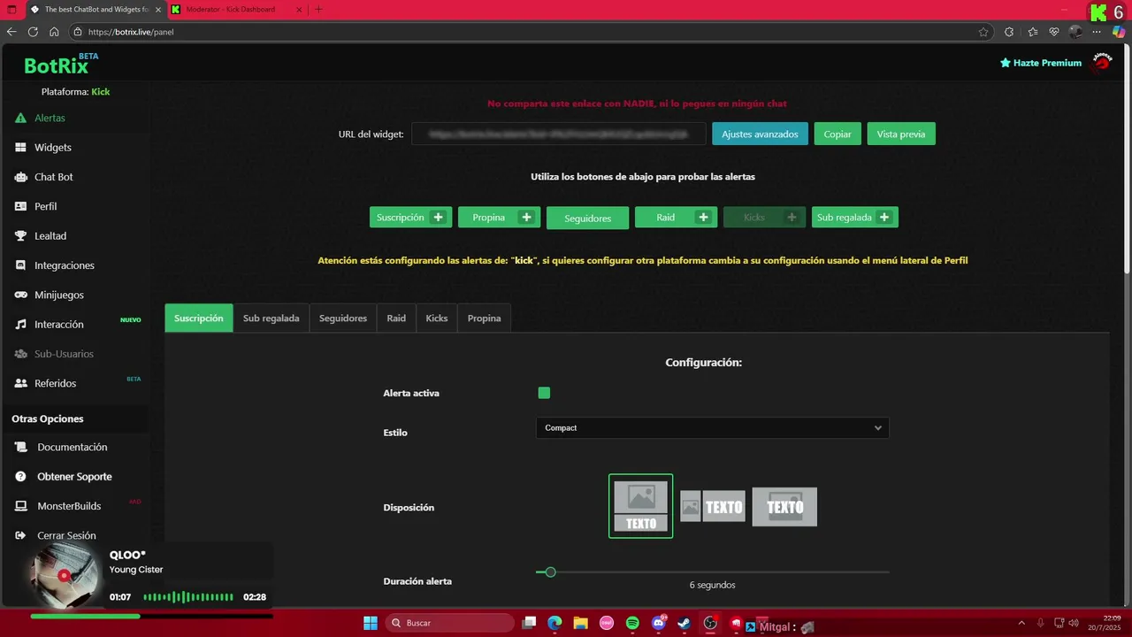Open the Obtener Soporte question icon
Image resolution: width=1132 pixels, height=637 pixels.
pos(20,477)
